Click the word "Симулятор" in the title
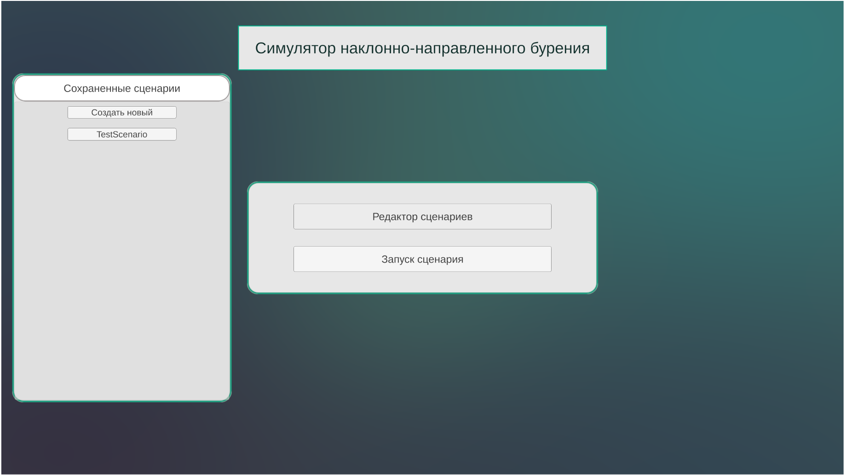Screen dimensions: 846x475 coord(295,48)
